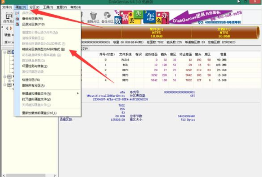This screenshot has height=177, width=262.
Task: Collapse the third disk tree node
Action: (5, 85)
